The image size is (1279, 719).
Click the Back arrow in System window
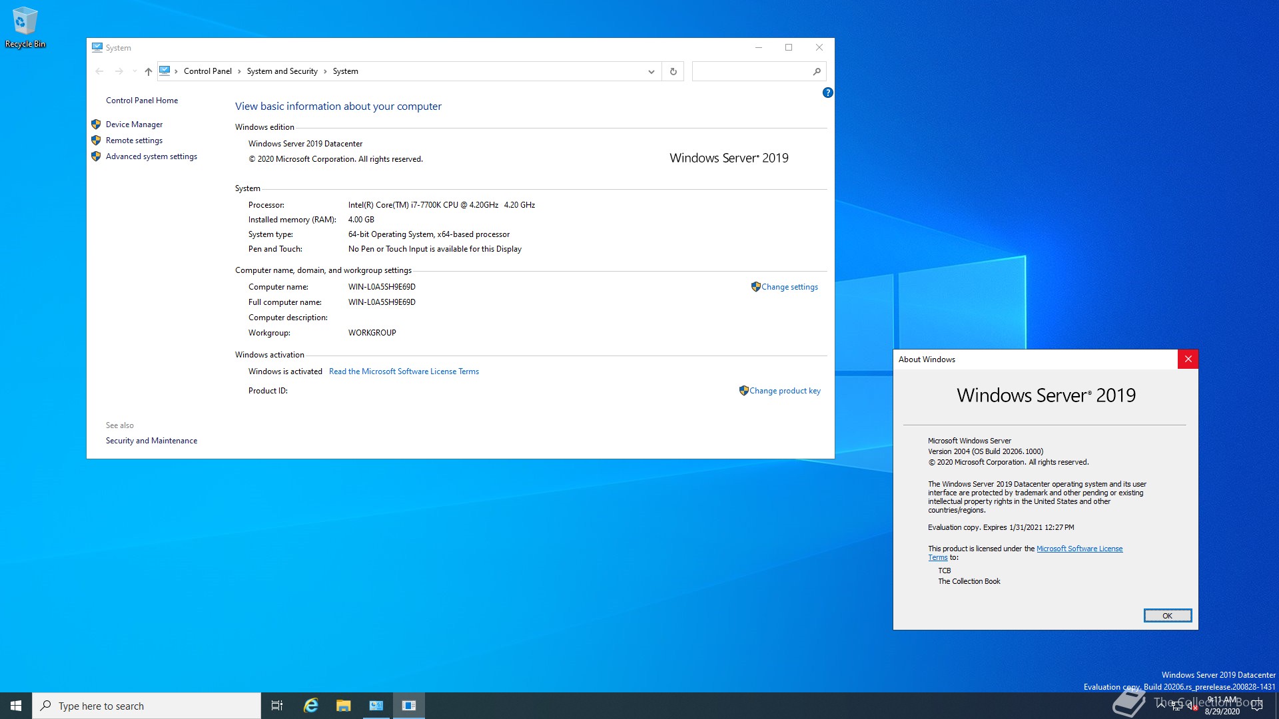(x=99, y=71)
